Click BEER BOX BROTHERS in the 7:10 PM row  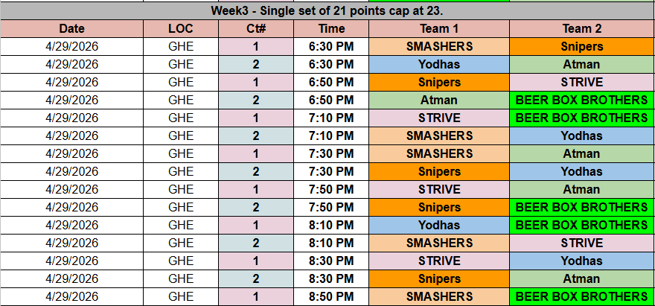coord(582,118)
